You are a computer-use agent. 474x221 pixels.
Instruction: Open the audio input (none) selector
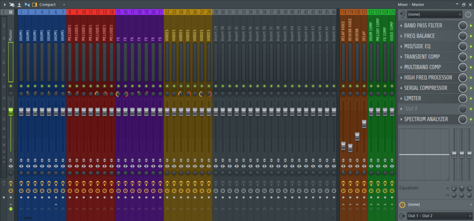[434, 14]
